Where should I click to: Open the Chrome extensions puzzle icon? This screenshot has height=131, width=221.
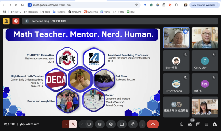click(x=176, y=5)
